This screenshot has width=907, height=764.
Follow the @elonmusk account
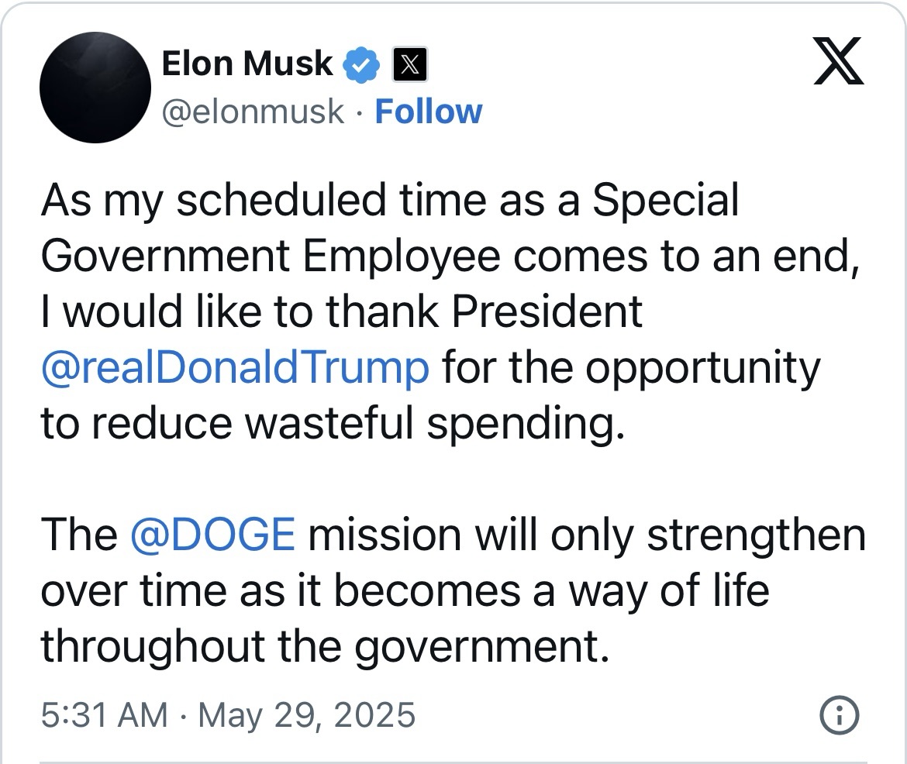tap(428, 112)
